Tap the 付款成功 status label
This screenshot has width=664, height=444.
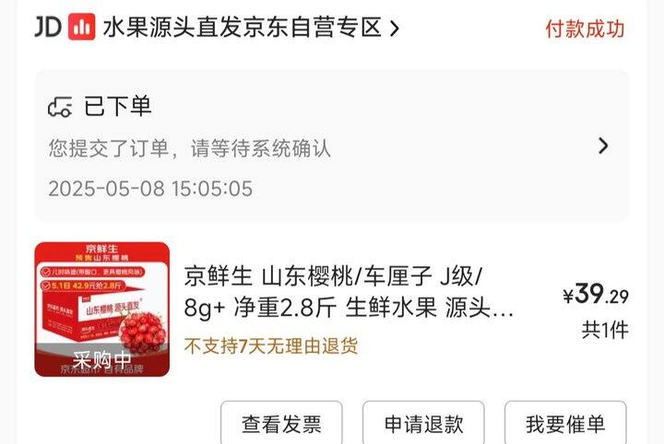585,29
